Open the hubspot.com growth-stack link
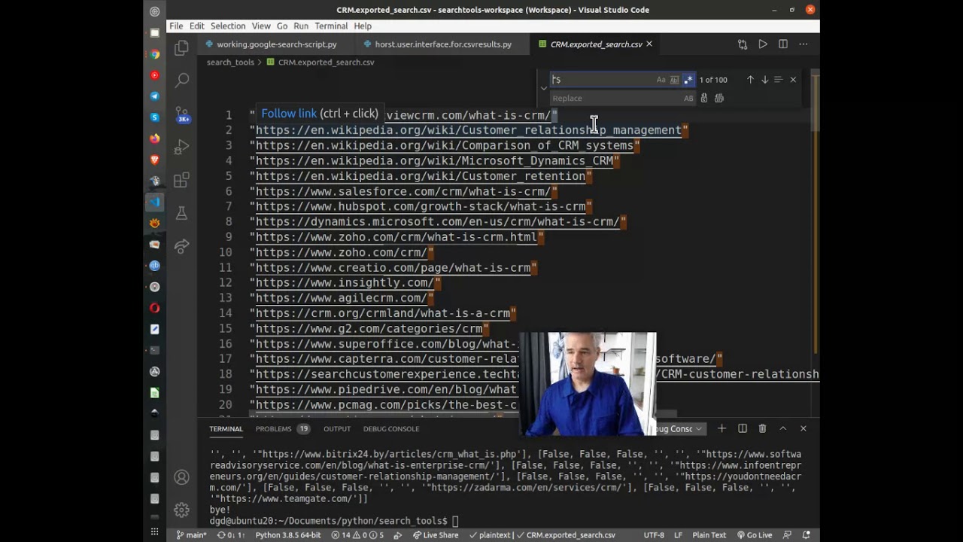The width and height of the screenshot is (963, 542). click(421, 206)
